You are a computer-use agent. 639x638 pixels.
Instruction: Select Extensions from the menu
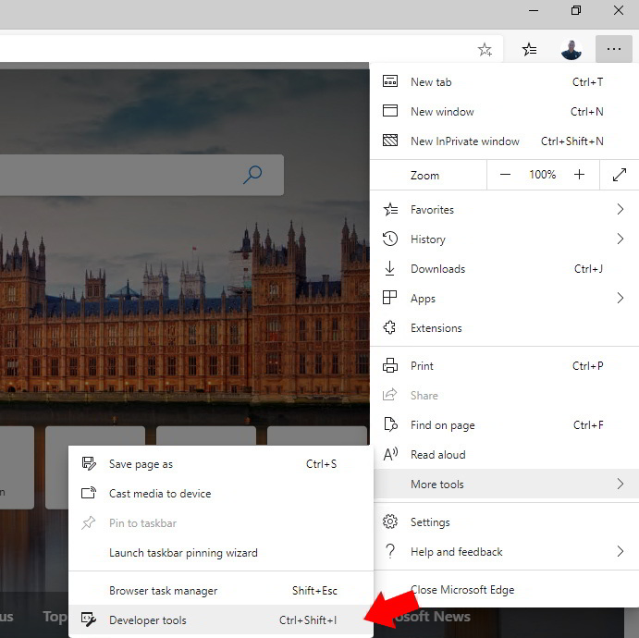504,327
